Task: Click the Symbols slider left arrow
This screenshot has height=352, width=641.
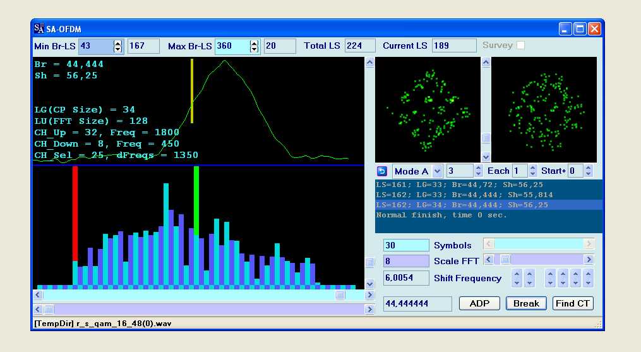Action: [x=489, y=244]
